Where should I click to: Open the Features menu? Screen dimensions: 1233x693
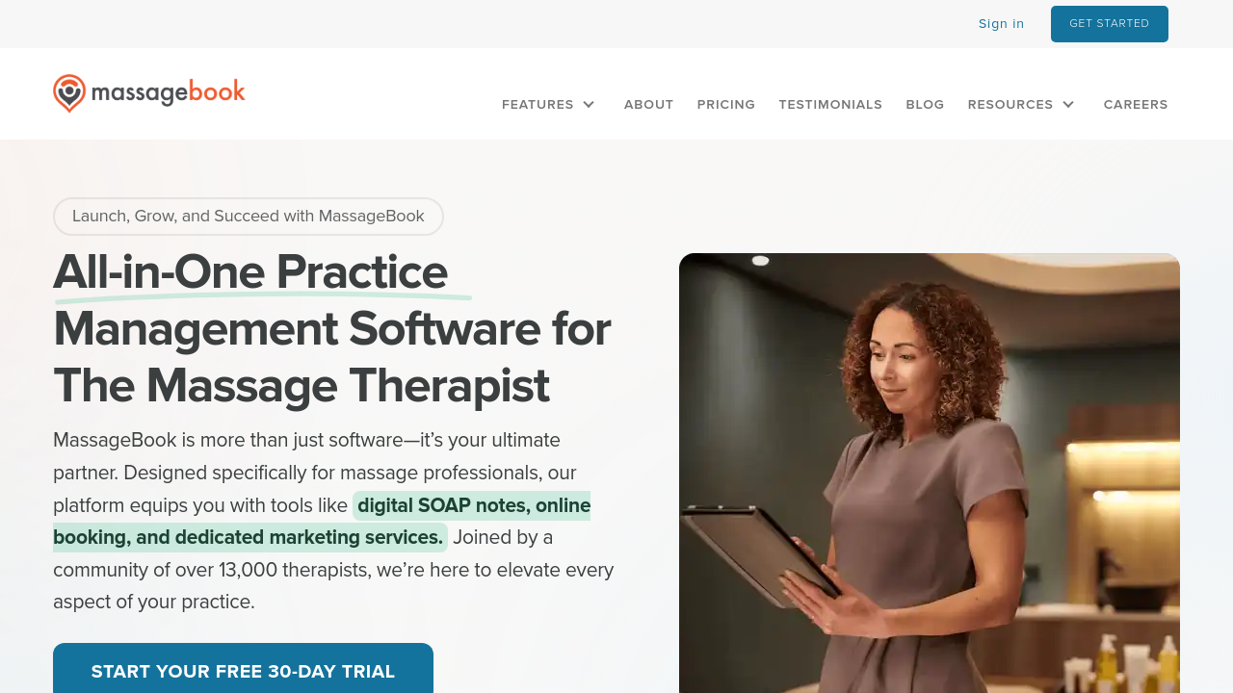[x=538, y=104]
